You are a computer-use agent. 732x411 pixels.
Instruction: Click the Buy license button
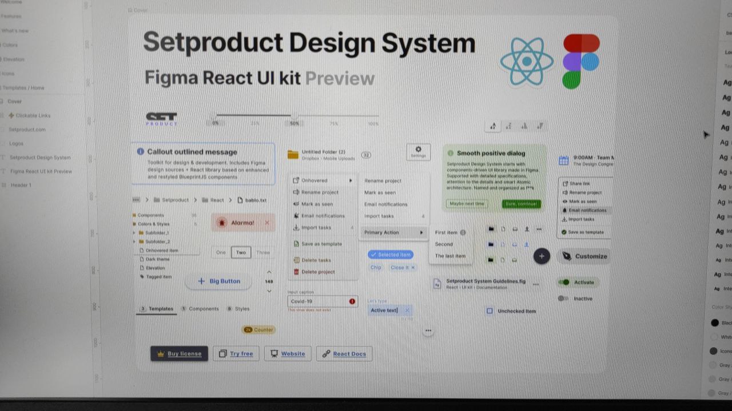click(x=179, y=353)
